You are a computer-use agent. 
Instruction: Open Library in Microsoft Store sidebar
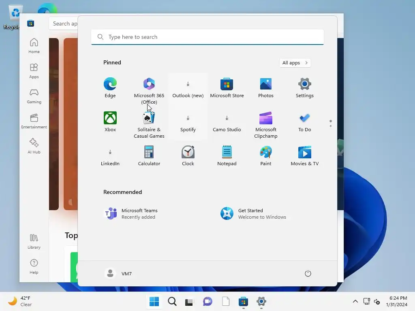[x=34, y=241]
